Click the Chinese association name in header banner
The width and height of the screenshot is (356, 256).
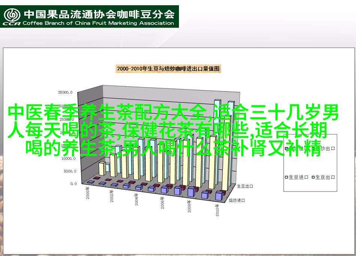tap(99, 14)
